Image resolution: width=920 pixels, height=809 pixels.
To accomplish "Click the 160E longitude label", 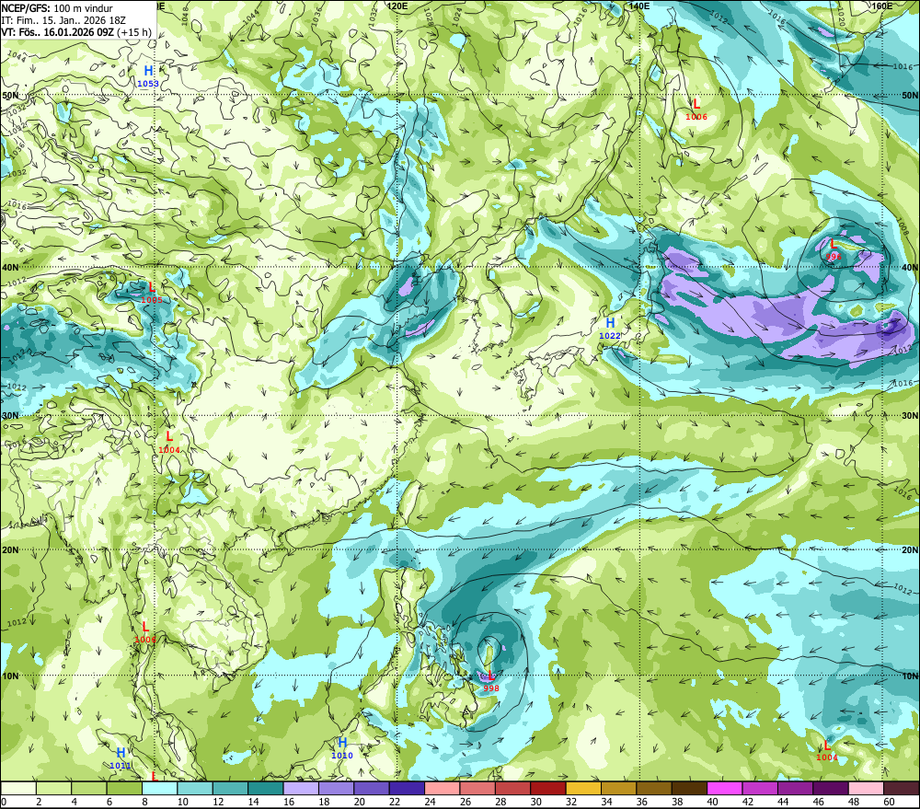I will pyautogui.click(x=881, y=6).
